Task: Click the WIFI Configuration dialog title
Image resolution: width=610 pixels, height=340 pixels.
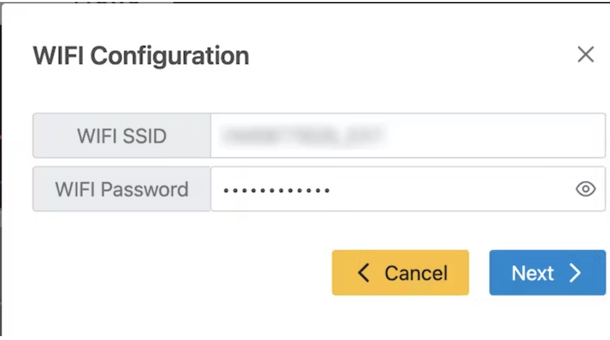Action: click(x=141, y=56)
